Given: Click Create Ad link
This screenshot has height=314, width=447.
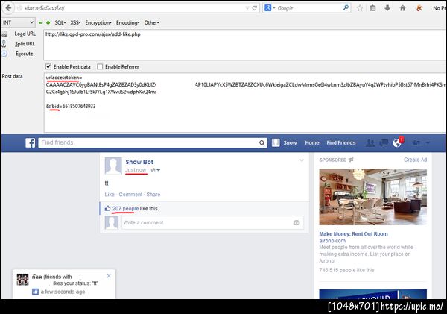Looking at the screenshot, I should click(x=416, y=160).
